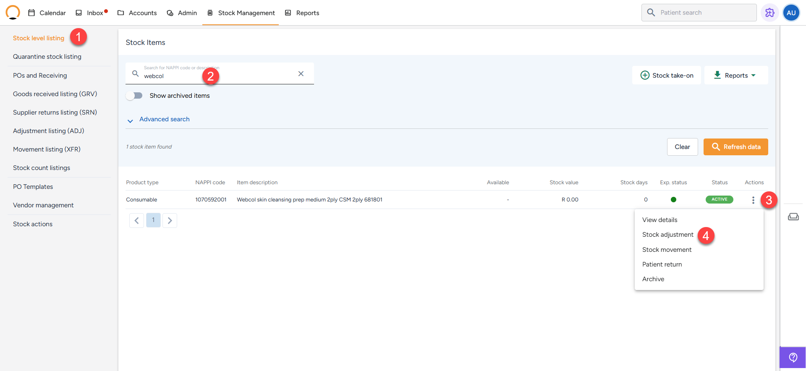Image resolution: width=806 pixels, height=371 pixels.
Task: Click the couch icon in right sidebar
Action: (x=793, y=217)
